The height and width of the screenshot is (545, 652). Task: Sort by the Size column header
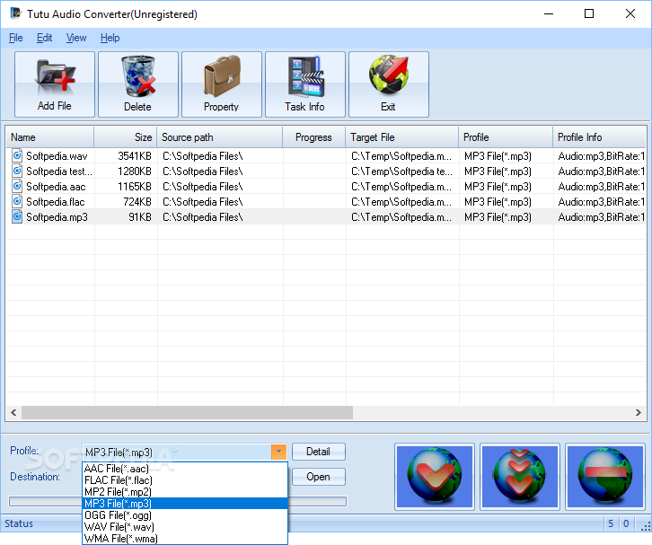click(x=125, y=137)
